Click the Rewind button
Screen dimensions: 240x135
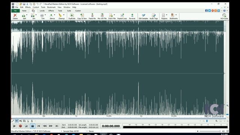pos(45,126)
